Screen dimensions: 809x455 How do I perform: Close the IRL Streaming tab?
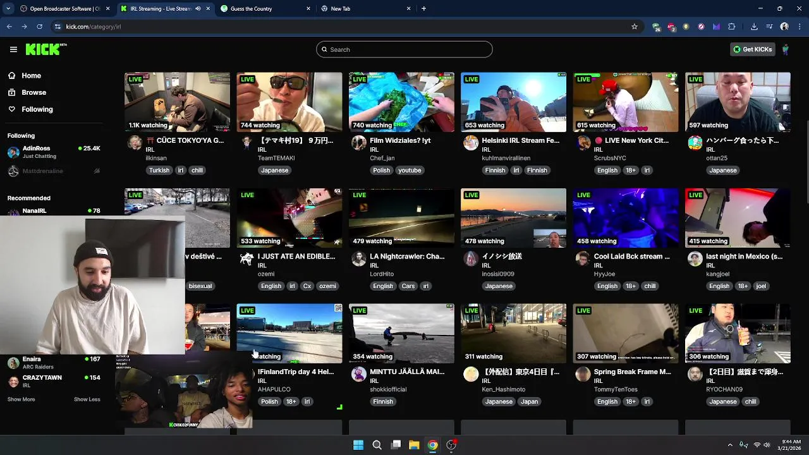[x=208, y=9]
